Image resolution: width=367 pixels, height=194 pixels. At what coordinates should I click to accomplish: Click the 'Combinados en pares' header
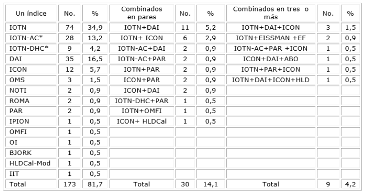tap(141, 14)
